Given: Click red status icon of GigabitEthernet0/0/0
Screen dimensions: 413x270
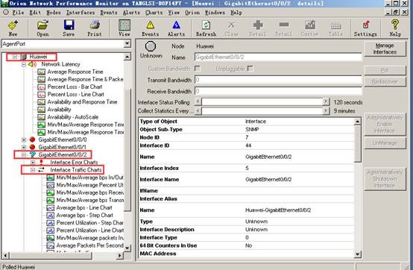Looking at the screenshot, I should tap(32, 139).
